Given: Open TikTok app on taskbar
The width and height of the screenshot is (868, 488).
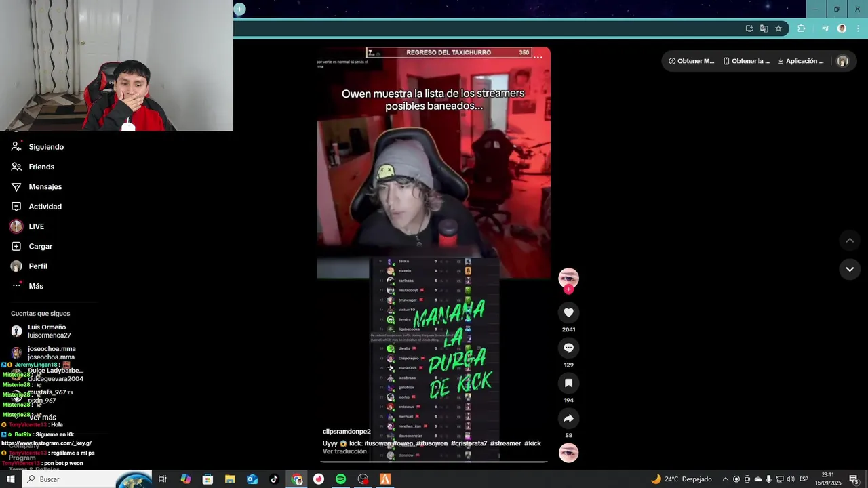Looking at the screenshot, I should tap(274, 479).
